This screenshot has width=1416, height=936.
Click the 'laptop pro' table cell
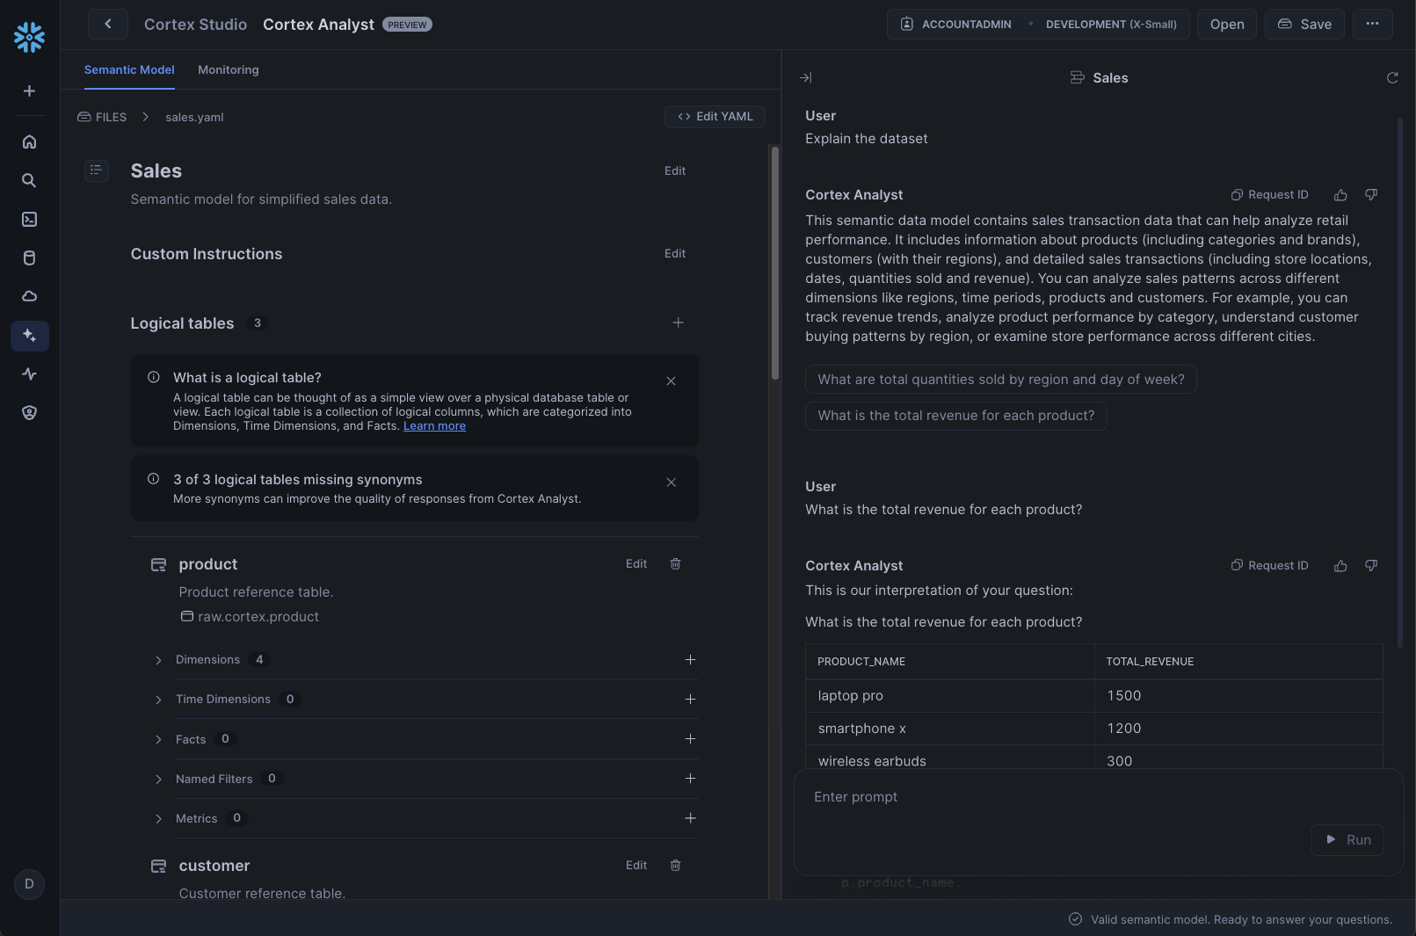[950, 696]
